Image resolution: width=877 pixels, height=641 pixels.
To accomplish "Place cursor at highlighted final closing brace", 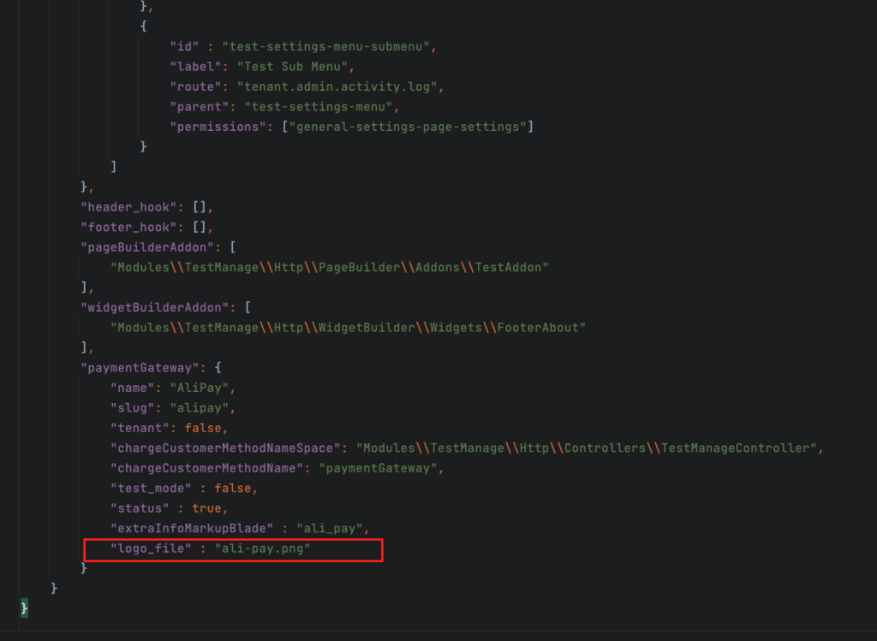I will tap(24, 608).
